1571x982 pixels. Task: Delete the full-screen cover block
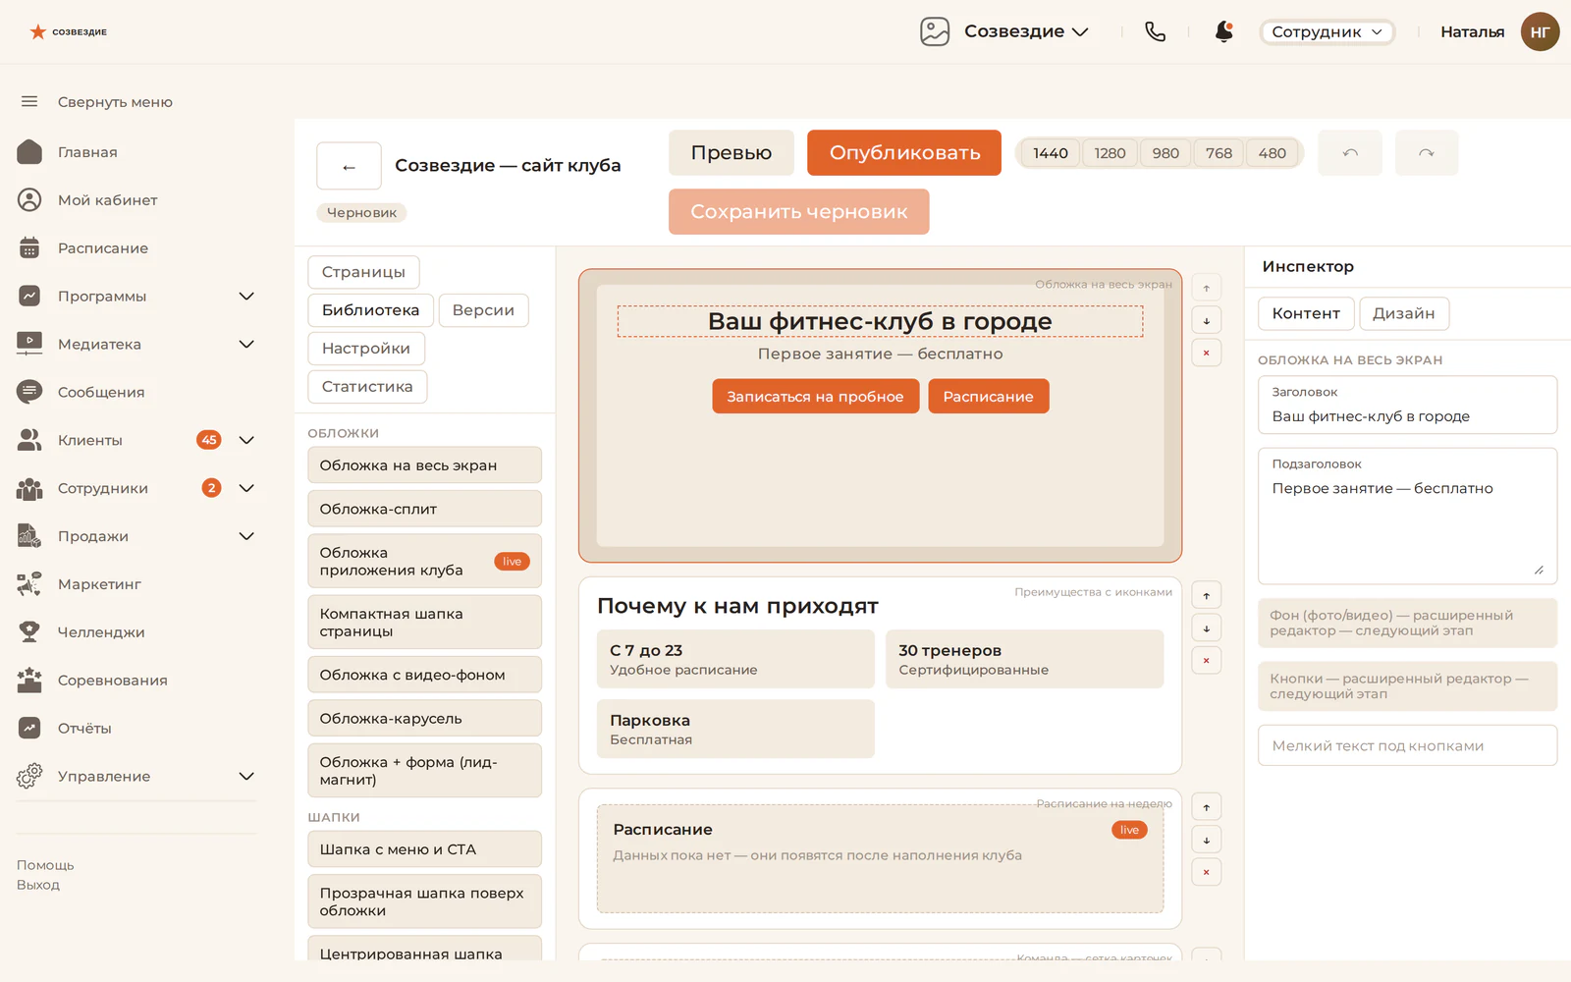click(1207, 353)
